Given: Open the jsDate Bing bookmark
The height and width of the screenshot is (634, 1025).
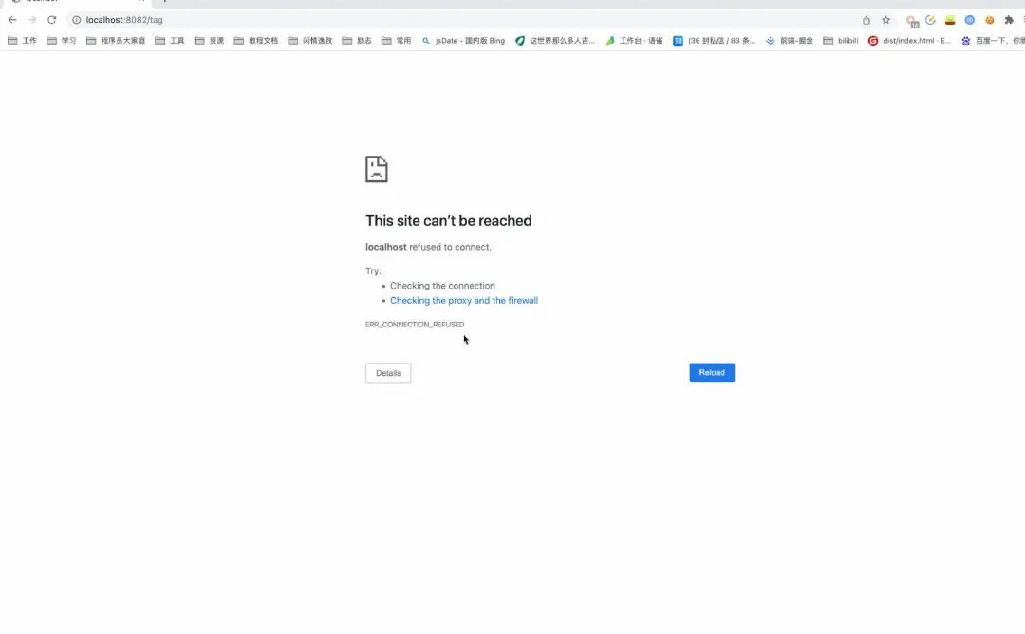Looking at the screenshot, I should (x=463, y=41).
